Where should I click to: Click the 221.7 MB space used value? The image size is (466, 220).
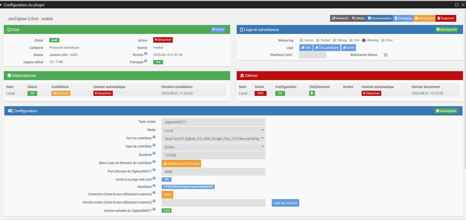(56, 62)
